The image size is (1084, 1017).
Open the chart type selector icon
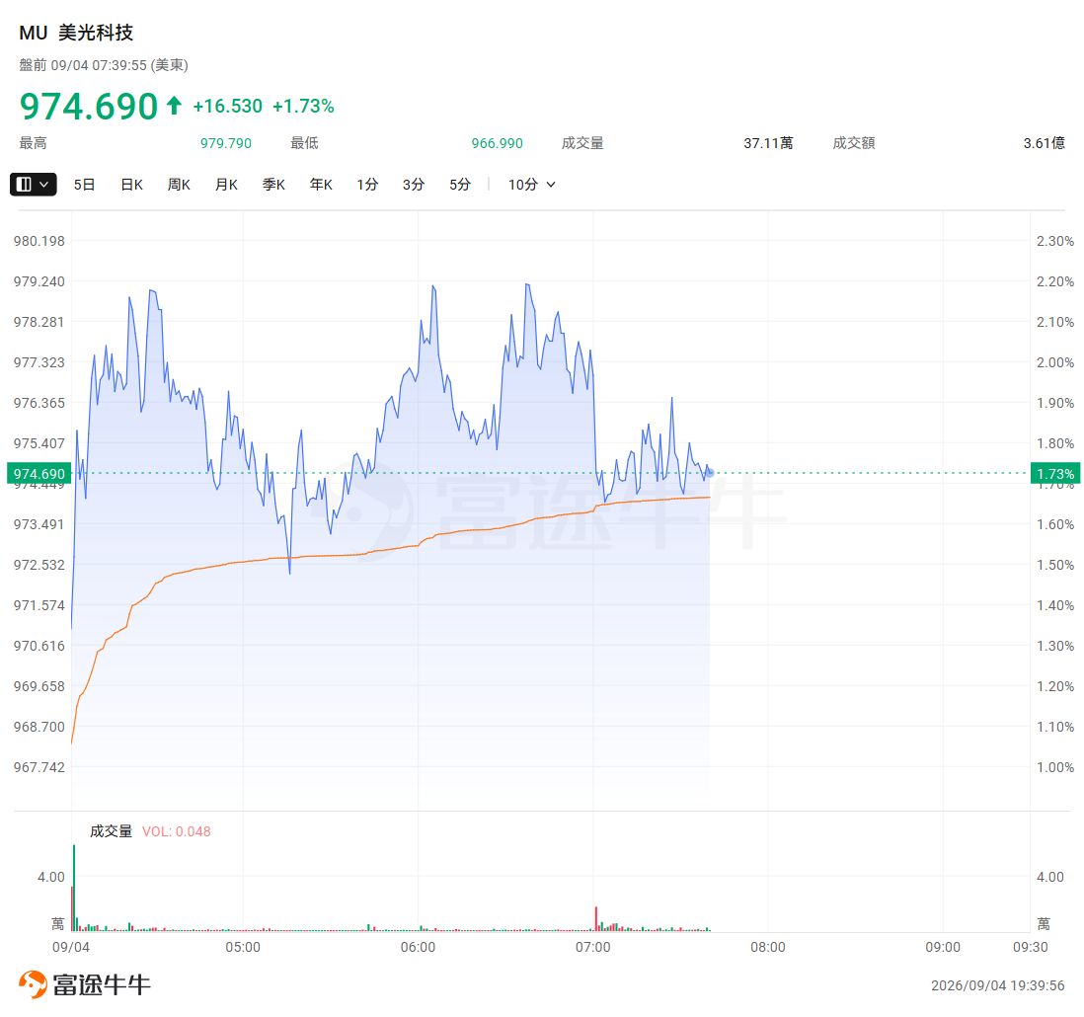[x=25, y=184]
